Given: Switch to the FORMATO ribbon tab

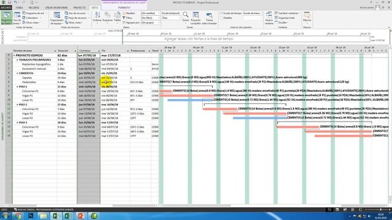Looking at the screenshot, I should [x=124, y=7].
